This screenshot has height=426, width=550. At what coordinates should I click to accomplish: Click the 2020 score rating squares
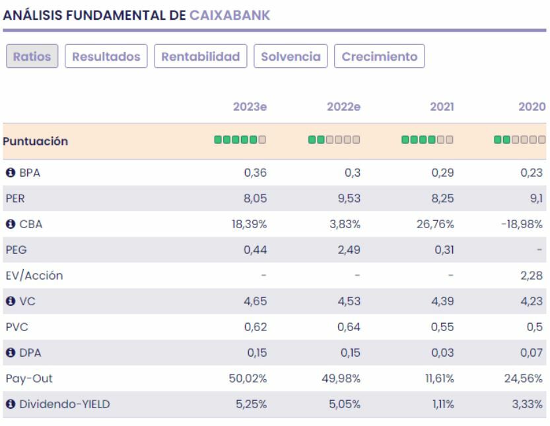tap(520, 140)
